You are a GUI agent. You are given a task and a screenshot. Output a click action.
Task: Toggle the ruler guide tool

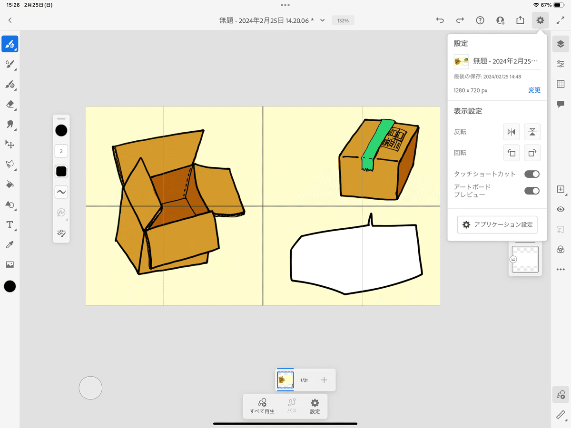[x=561, y=415]
